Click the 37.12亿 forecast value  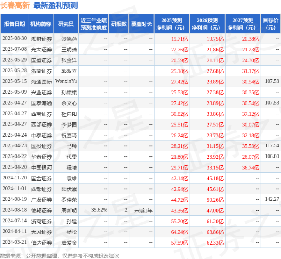pos(251,114)
